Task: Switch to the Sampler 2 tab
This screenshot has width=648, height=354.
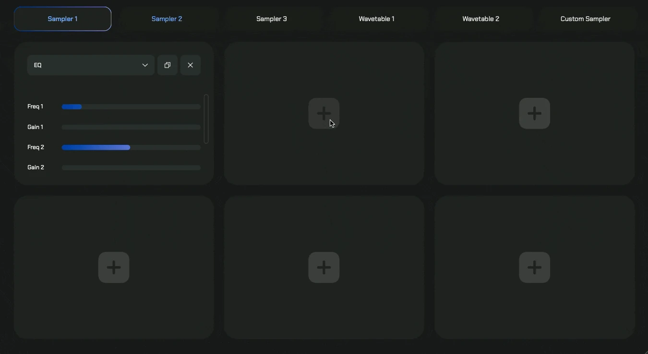Action: 167,19
